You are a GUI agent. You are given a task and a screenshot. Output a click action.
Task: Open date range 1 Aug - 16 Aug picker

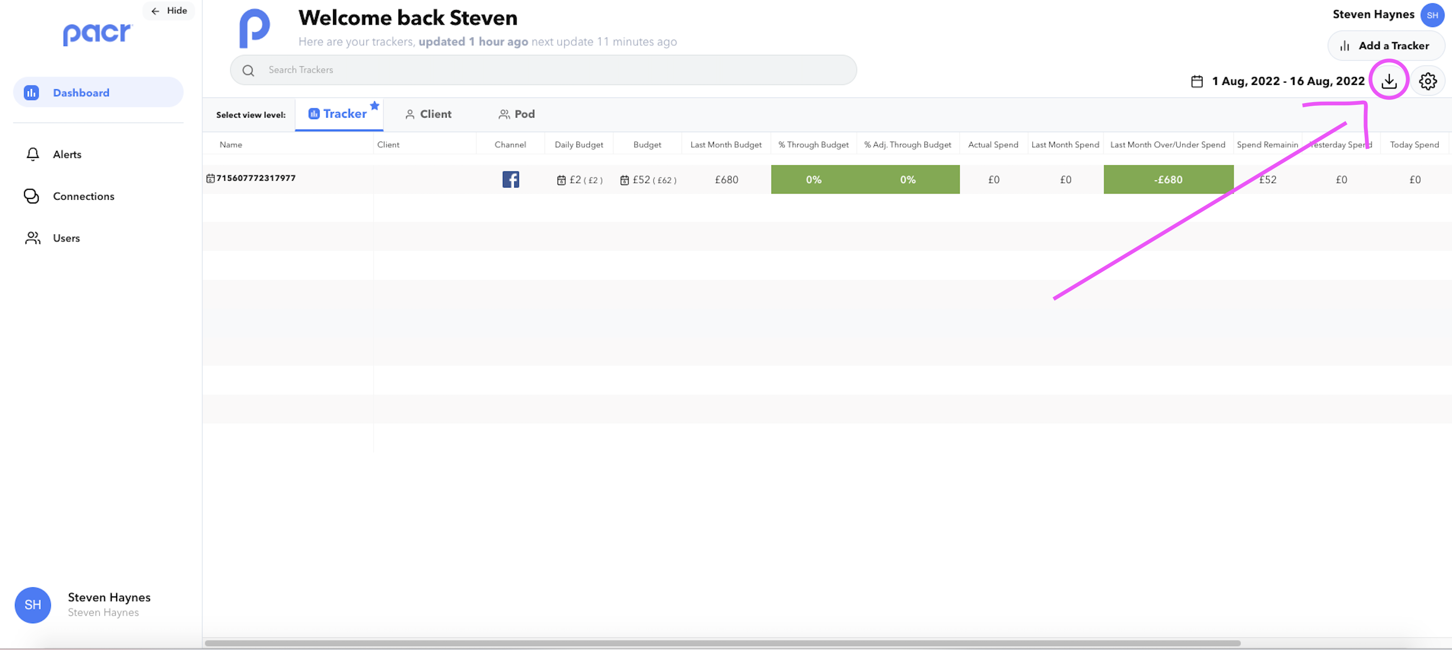pyautogui.click(x=1288, y=81)
